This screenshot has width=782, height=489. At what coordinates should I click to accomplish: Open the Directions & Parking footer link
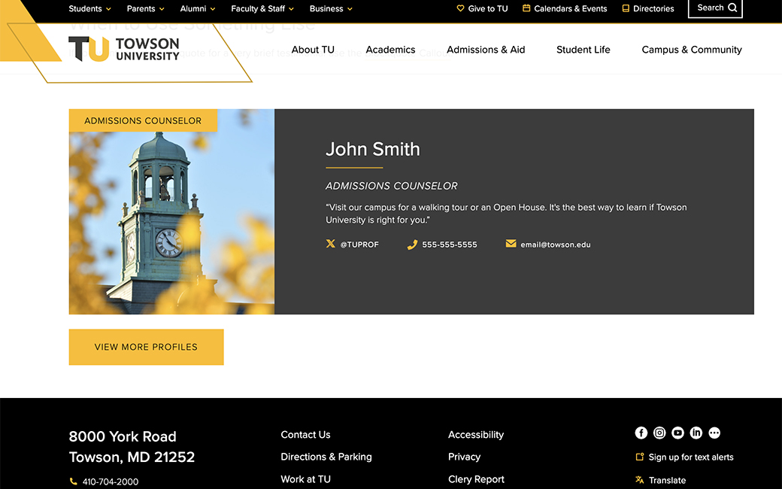[x=326, y=457]
